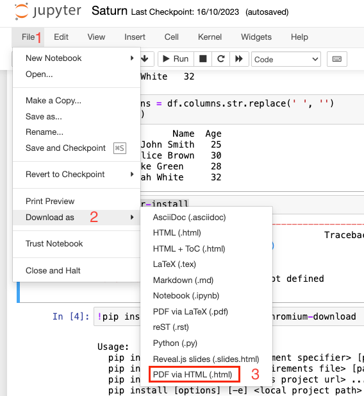Choose Open... from File menu
This screenshot has height=396, width=364.
pos(77,74)
